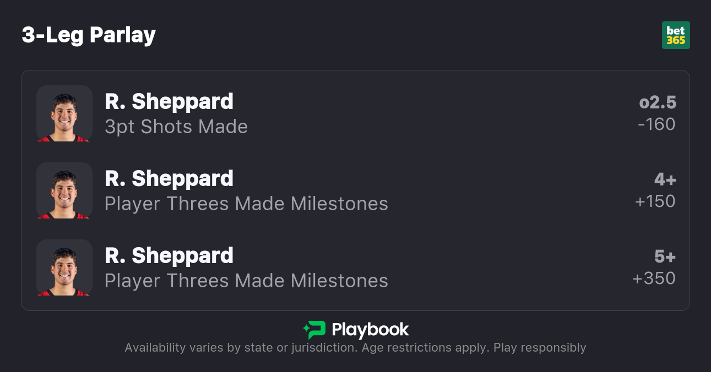Click second R. Sheppard player headshot
The height and width of the screenshot is (372, 711).
[x=64, y=190]
